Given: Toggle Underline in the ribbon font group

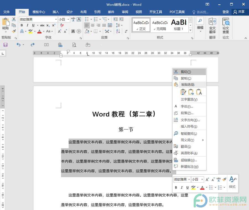Looking at the screenshot, I should pos(33,25).
